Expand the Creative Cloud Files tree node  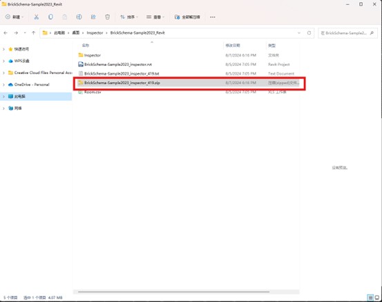click(3, 73)
